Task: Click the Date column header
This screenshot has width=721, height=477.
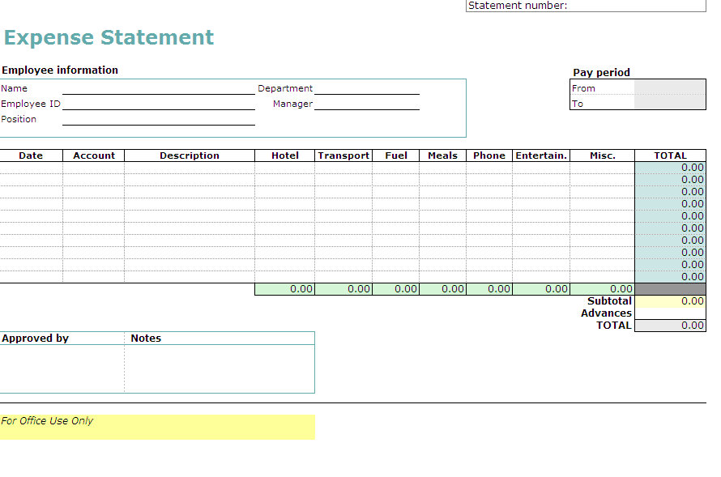Action: 31,155
